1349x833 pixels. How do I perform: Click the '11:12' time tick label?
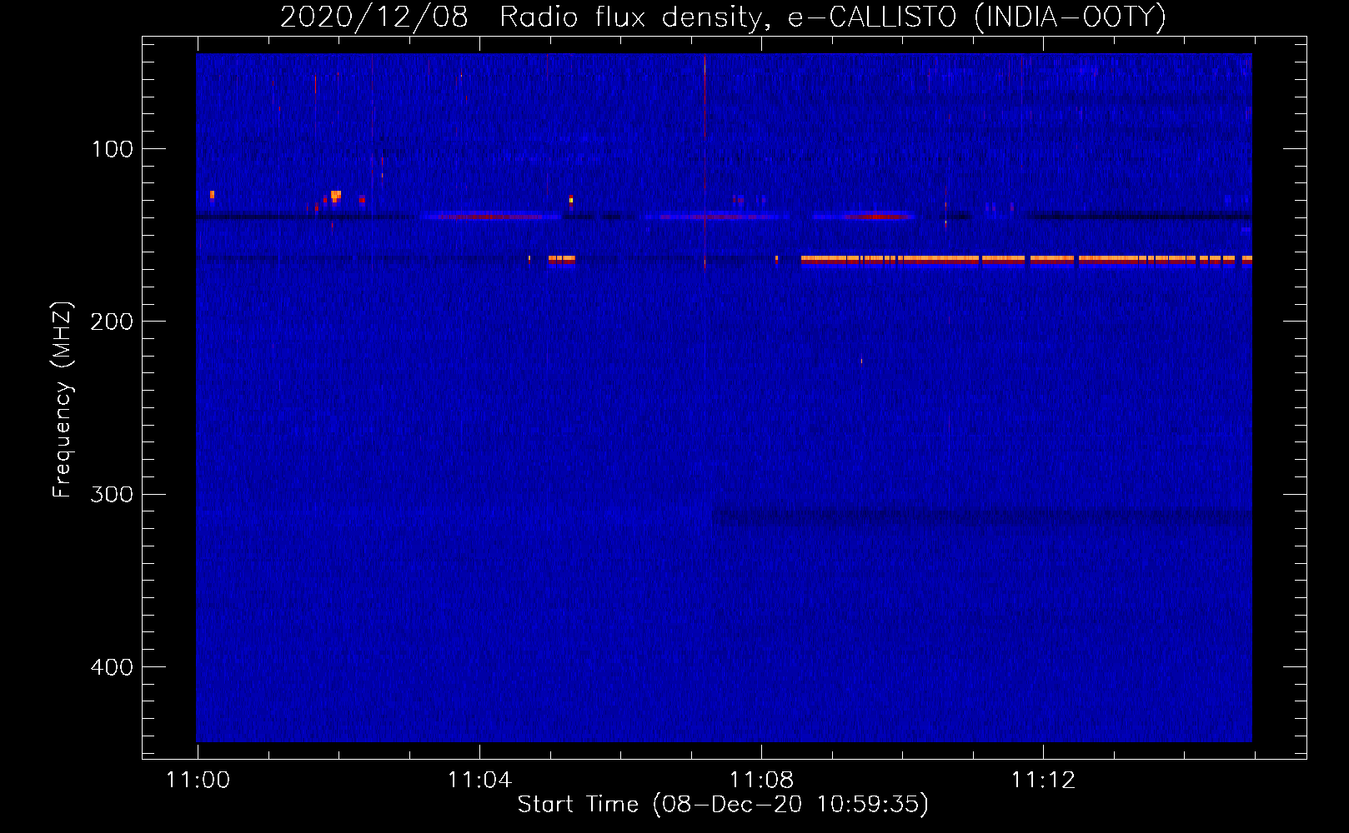click(x=1043, y=781)
